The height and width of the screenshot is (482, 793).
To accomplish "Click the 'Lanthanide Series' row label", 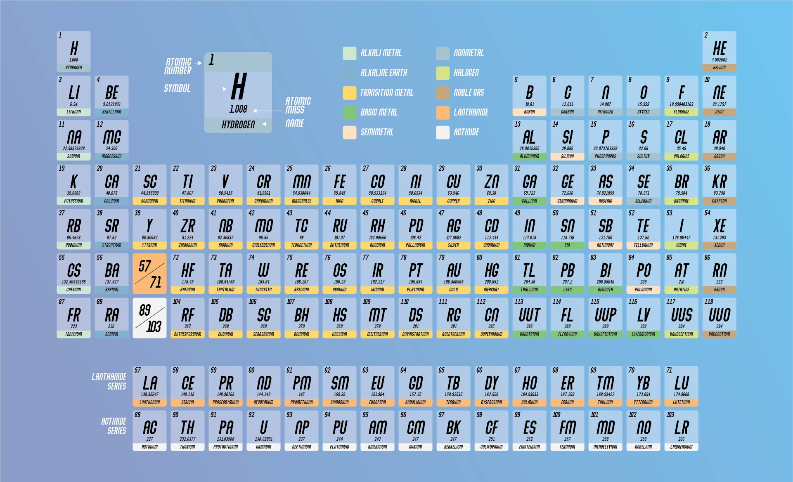I will point(109,381).
